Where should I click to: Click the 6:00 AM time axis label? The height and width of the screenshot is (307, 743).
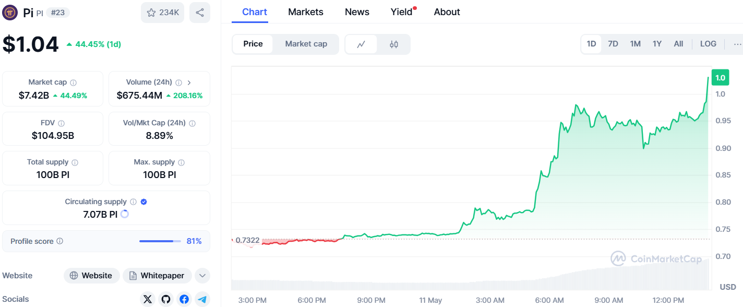coord(550,300)
